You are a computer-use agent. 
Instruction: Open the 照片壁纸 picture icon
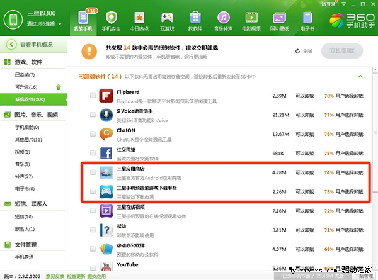coord(279,18)
